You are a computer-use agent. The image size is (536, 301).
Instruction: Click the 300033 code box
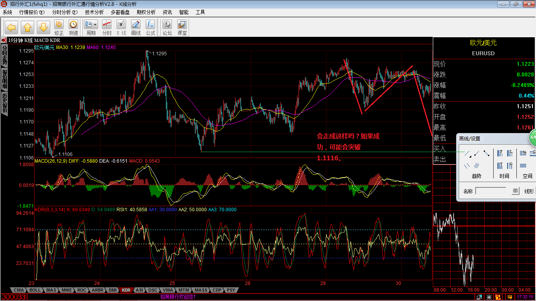tap(14, 297)
